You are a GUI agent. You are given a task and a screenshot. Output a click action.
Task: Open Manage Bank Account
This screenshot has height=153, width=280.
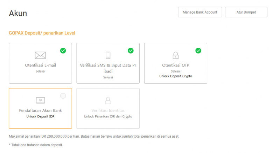tap(200, 12)
